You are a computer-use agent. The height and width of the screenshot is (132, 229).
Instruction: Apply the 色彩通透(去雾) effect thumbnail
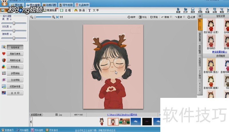coord(211,25)
